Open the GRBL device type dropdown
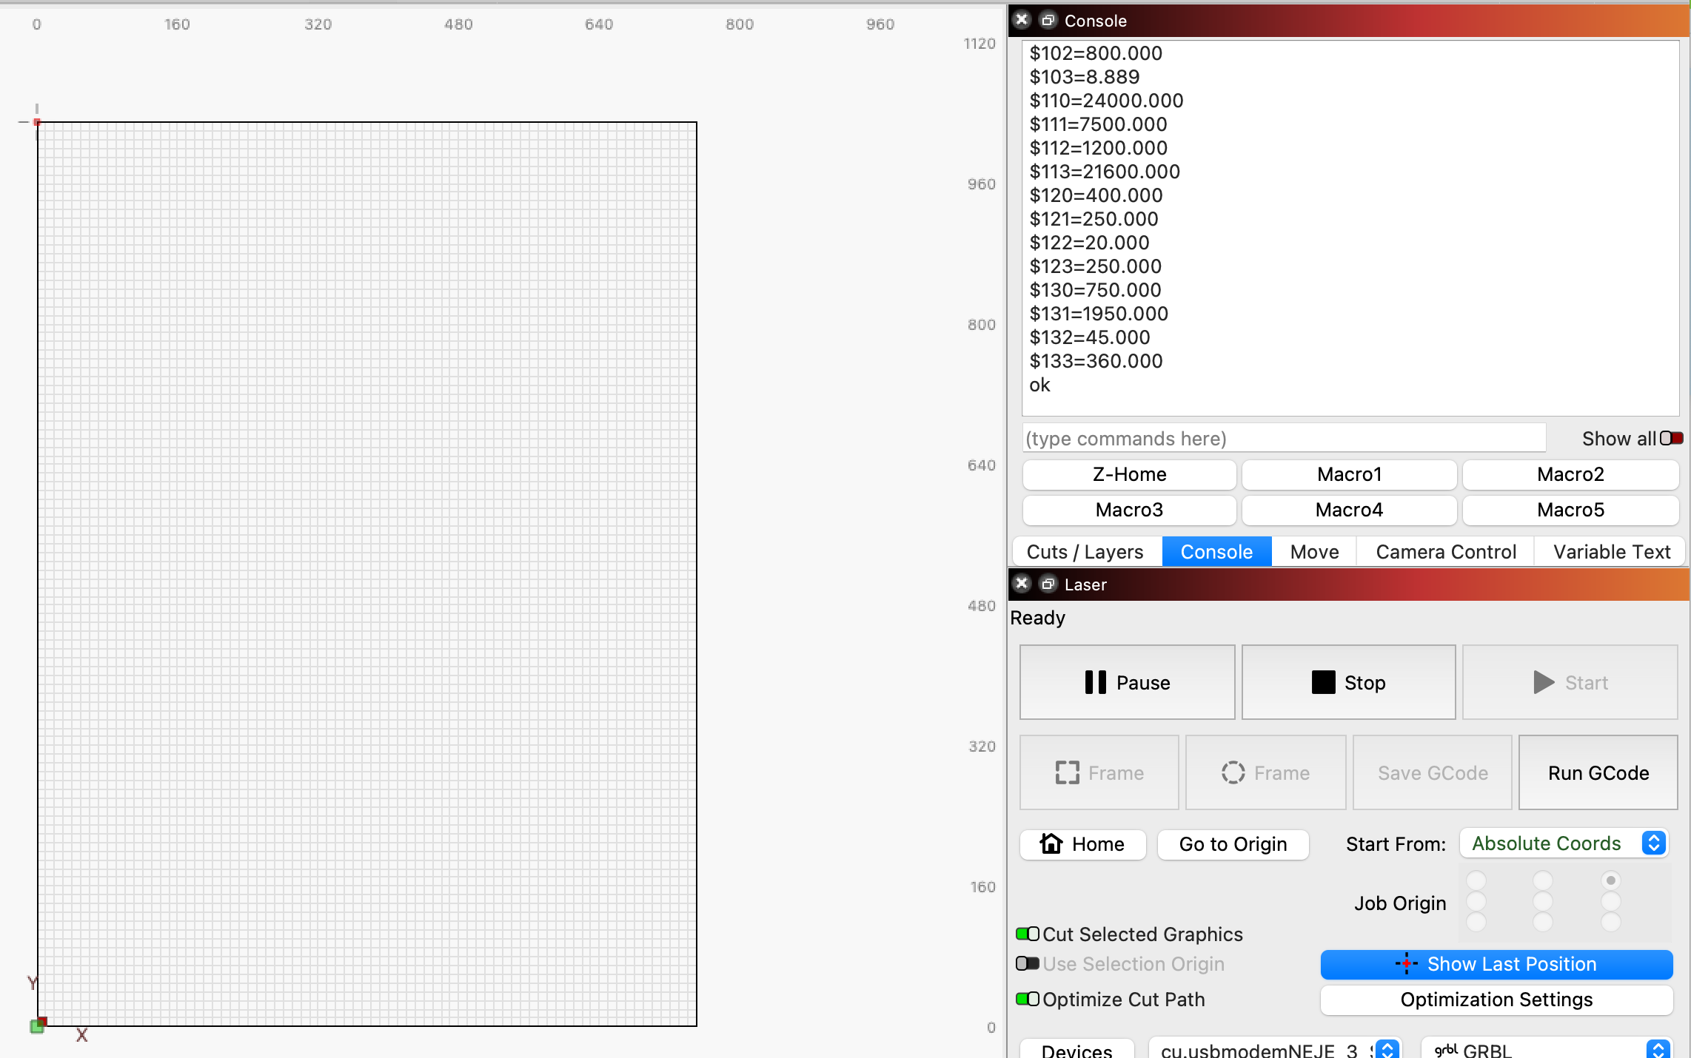Screen dimensions: 1691x1058 1546,1049
